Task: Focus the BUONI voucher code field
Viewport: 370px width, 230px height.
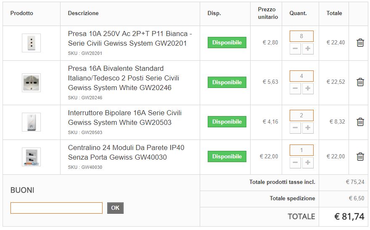Action: [x=56, y=208]
